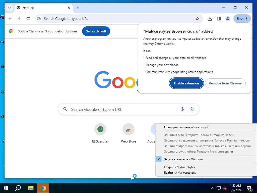Image resolution: width=257 pixels, height=193 pixels.
Task: Select Защита от вредоносных программ entry
Action: (x=206, y=140)
